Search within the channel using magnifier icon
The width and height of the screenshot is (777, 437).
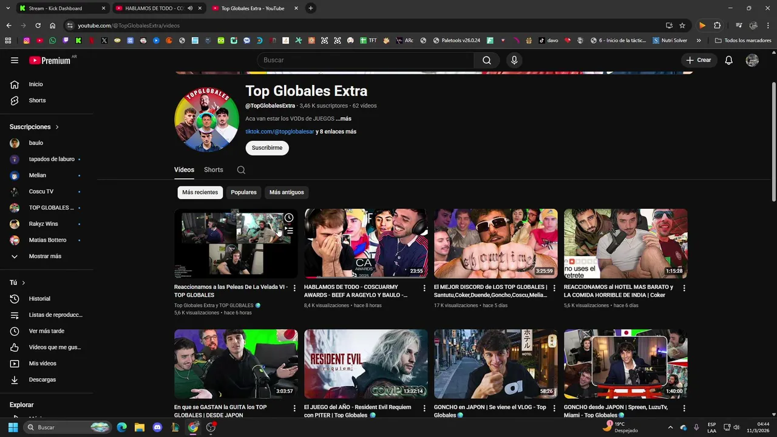(x=241, y=170)
